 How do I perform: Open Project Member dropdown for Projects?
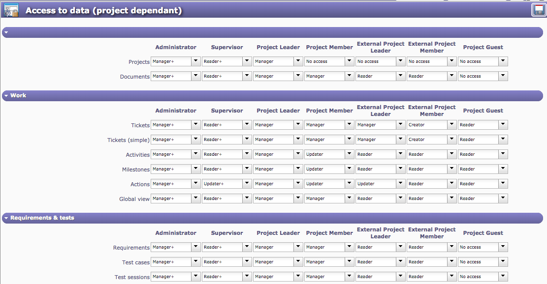[x=349, y=61]
